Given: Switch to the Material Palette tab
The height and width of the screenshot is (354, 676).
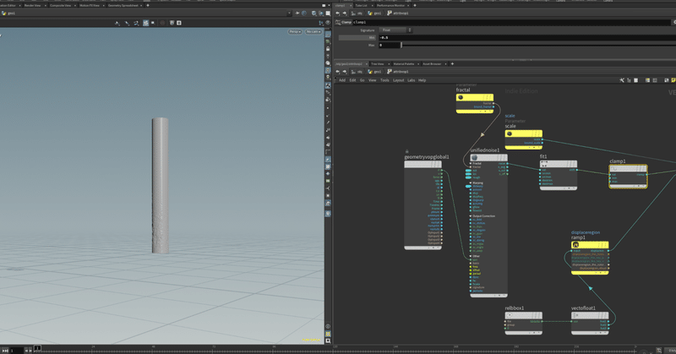Looking at the screenshot, I should point(404,64).
